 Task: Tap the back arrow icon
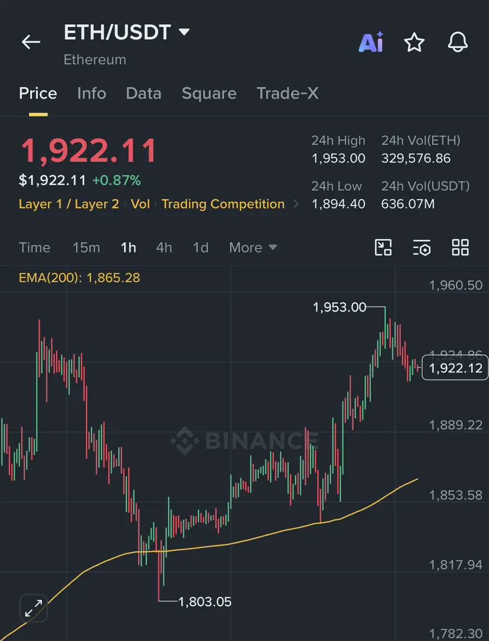(31, 42)
